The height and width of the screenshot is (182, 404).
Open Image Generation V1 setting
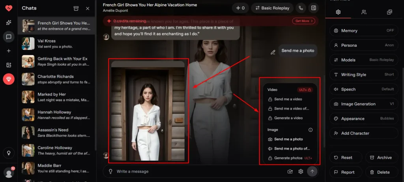364,104
